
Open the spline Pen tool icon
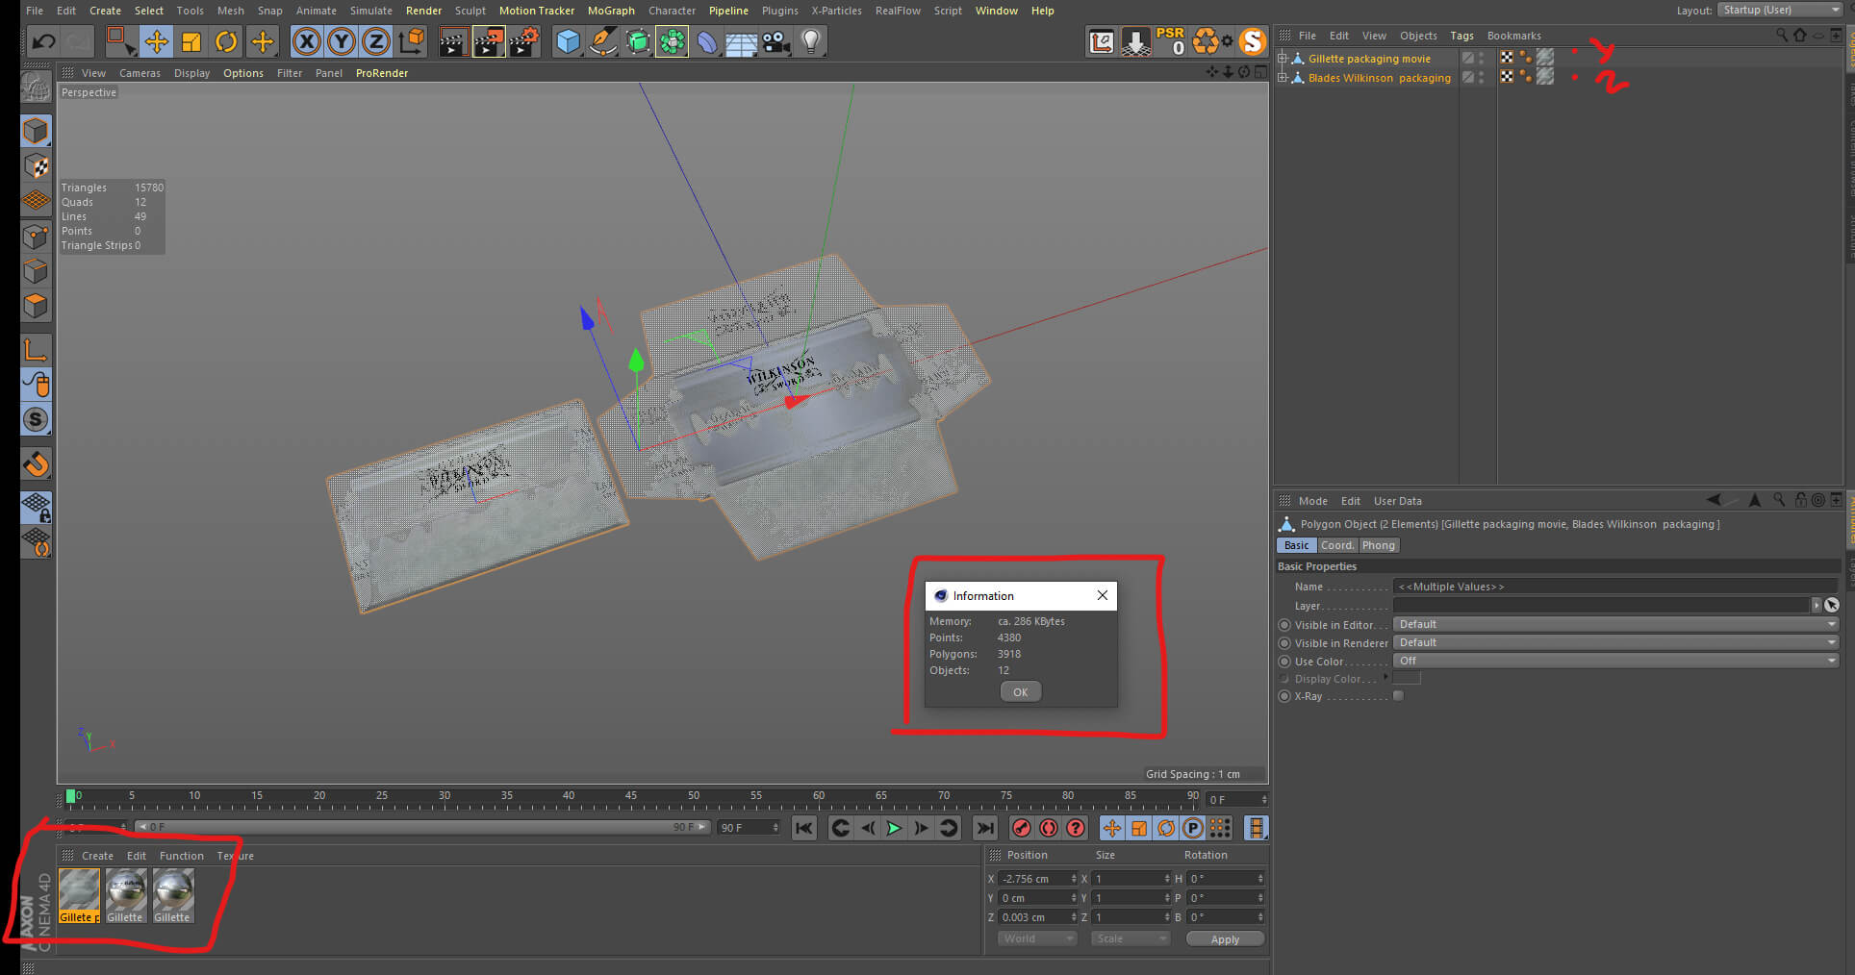(602, 41)
